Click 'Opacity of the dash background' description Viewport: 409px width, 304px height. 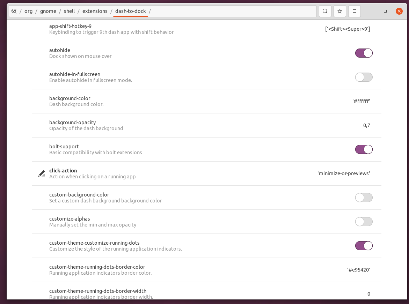[x=86, y=128]
